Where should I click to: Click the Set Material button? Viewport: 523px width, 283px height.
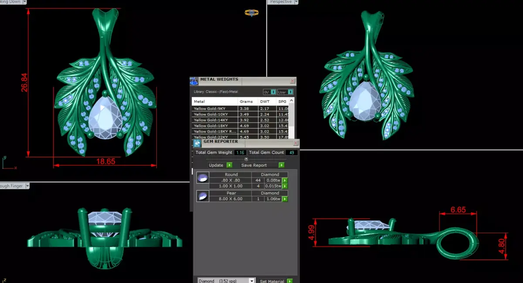click(272, 281)
